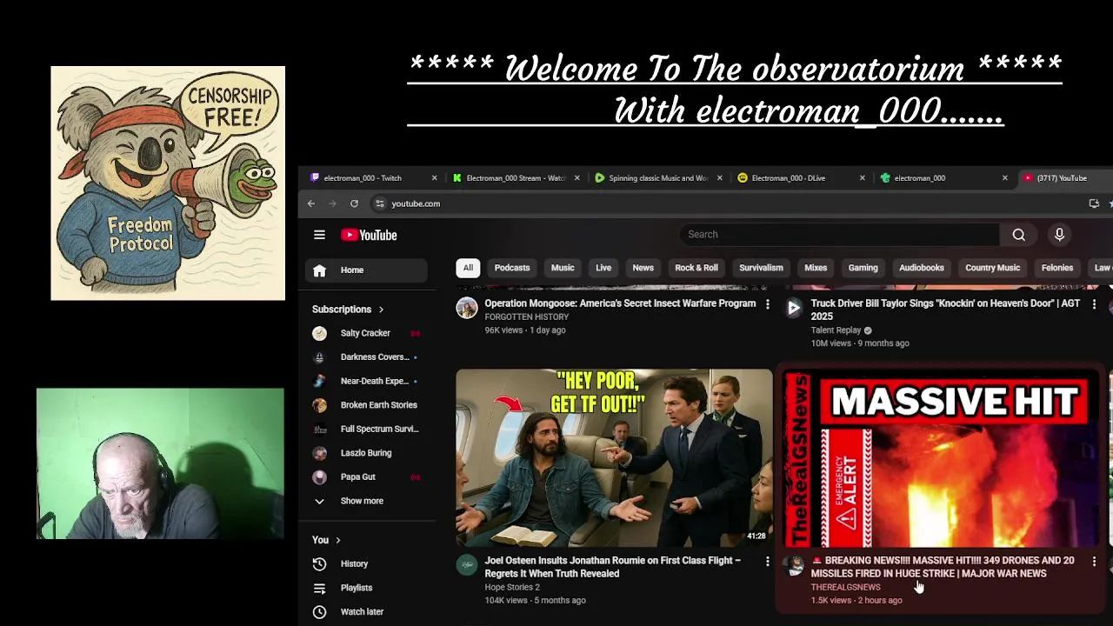Open Joel Osteen Insults Jonathan Roumie title
1113x626 pixels.
pos(613,567)
